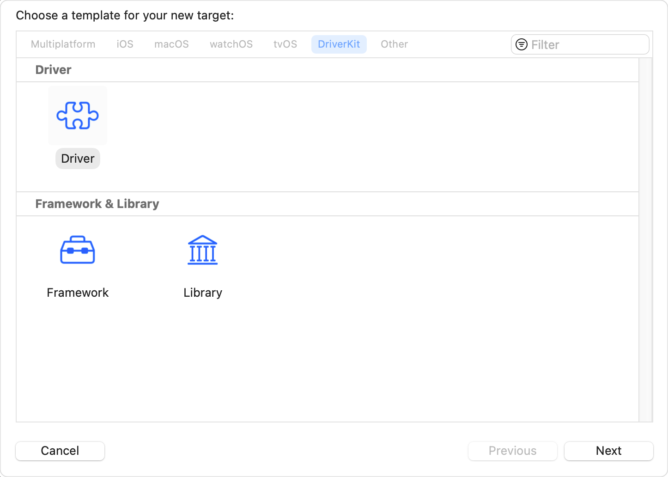
Task: Open the iOS platform tab
Action: (x=125, y=44)
